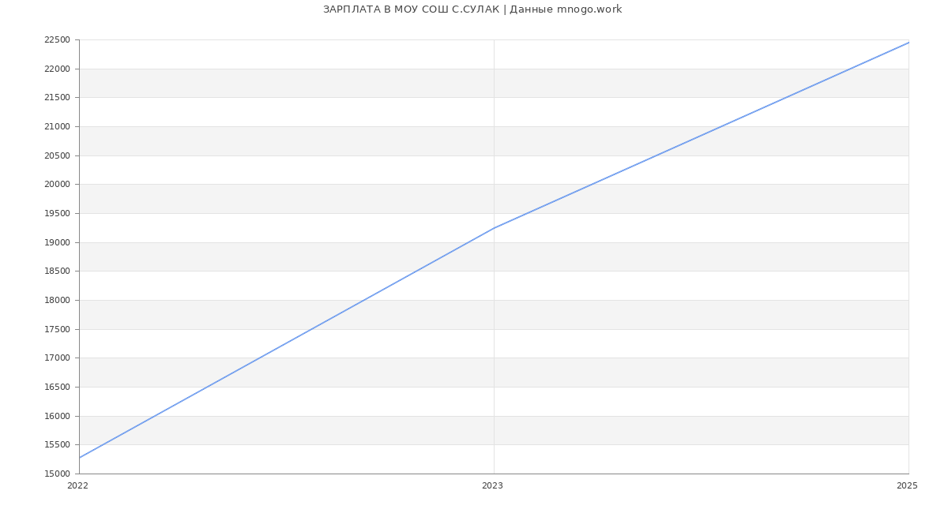Click the 15500 y-axis label
Viewport: 948px width, 513px height.
click(57, 445)
